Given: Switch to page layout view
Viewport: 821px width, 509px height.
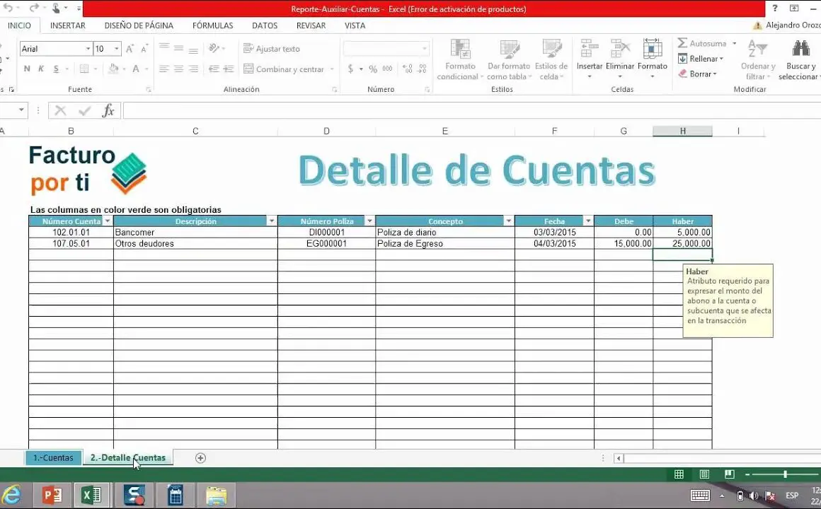Looking at the screenshot, I should click(704, 474).
